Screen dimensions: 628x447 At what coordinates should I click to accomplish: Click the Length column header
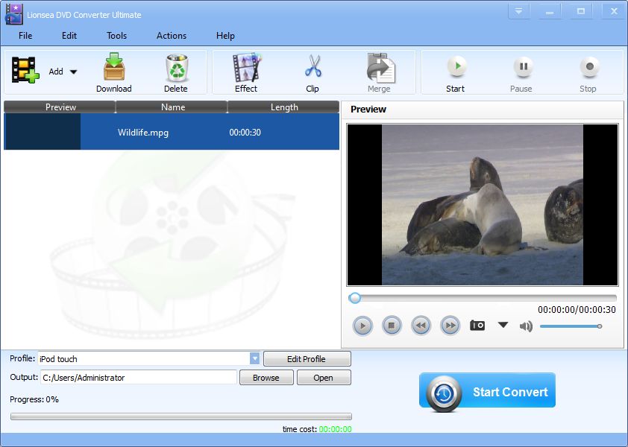pos(283,107)
